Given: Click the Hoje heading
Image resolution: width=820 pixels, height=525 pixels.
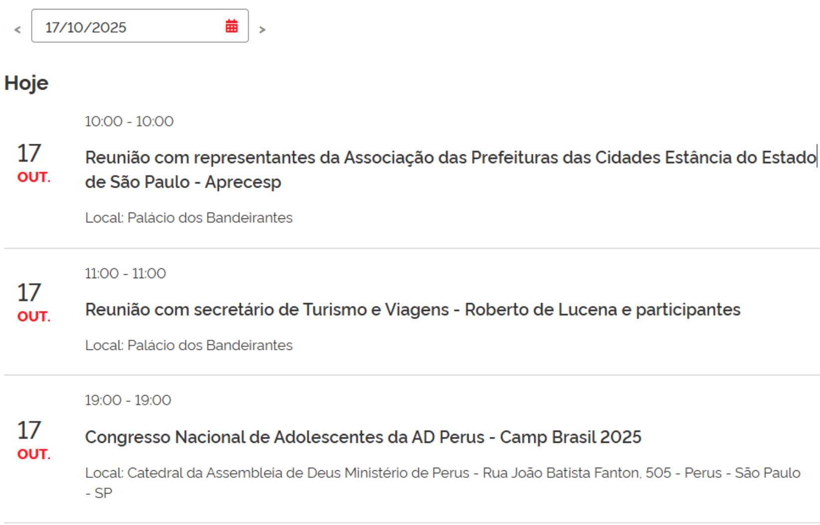Looking at the screenshot, I should tap(26, 83).
